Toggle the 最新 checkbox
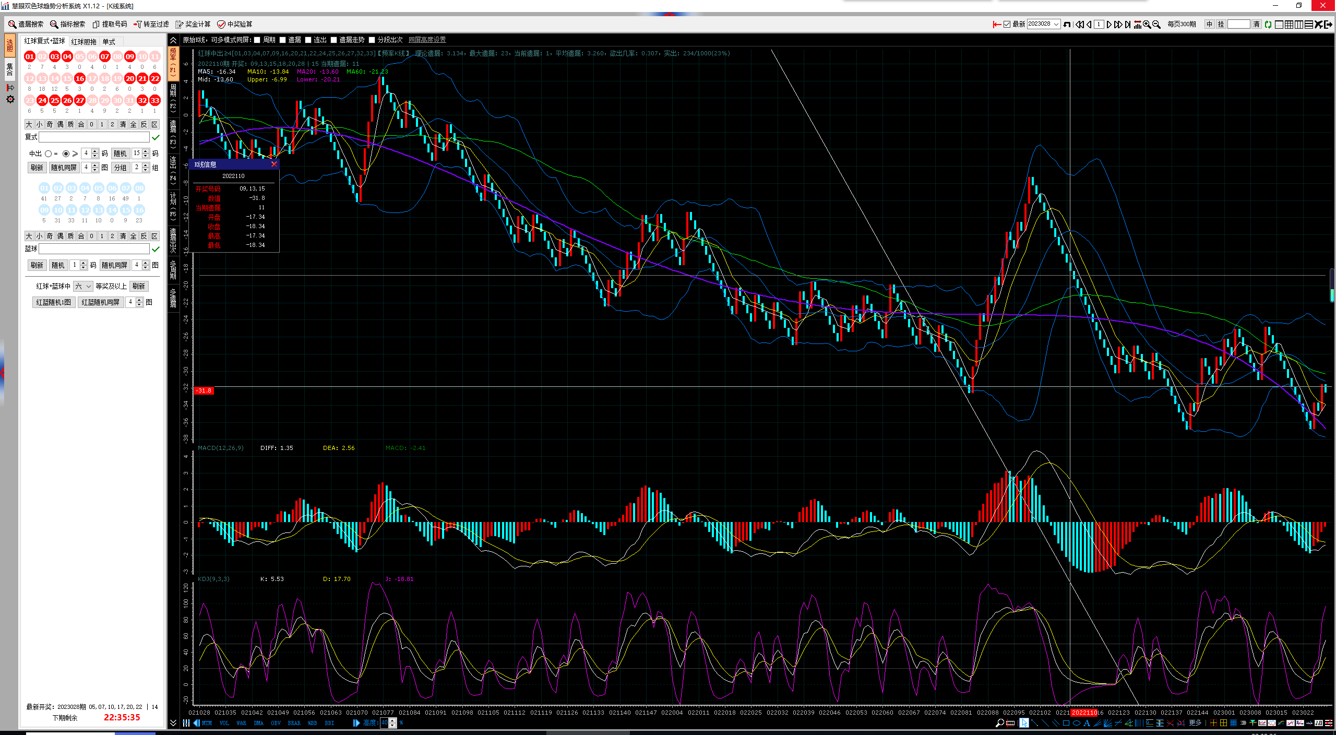Viewport: 1336px width, 735px height. pos(1007,25)
